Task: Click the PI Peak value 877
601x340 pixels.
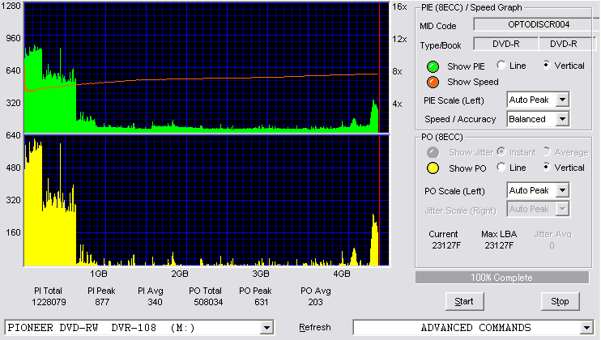Action: [x=102, y=302]
